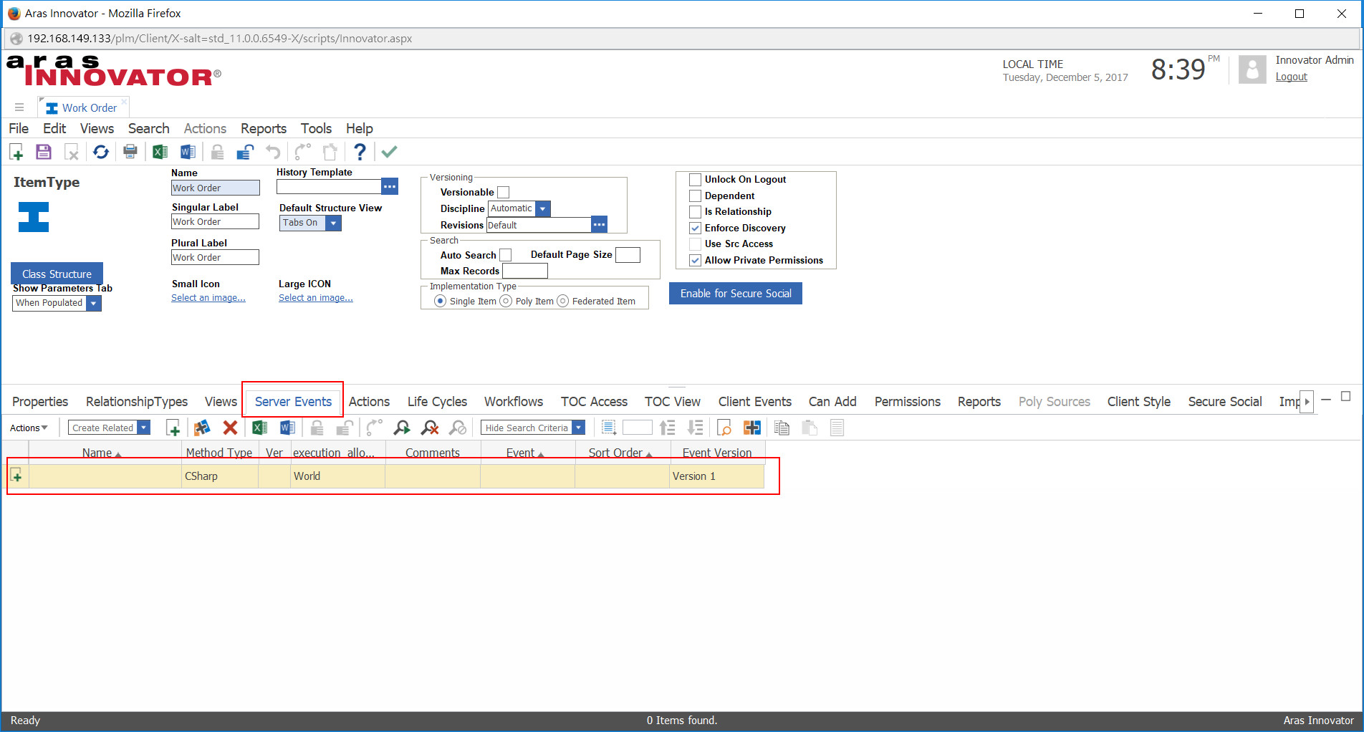Viewport: 1364px width, 732px height.
Task: Export Server Events grid to Excel
Action: 259,428
